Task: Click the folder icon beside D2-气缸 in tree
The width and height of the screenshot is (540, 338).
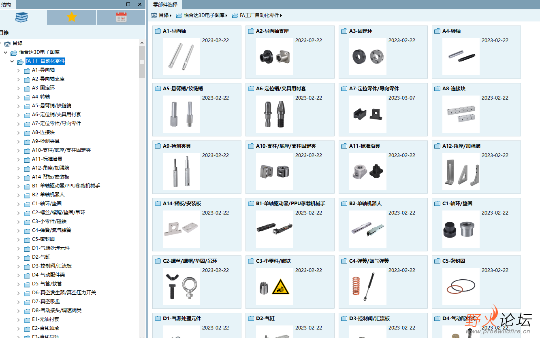Action: click(27, 257)
